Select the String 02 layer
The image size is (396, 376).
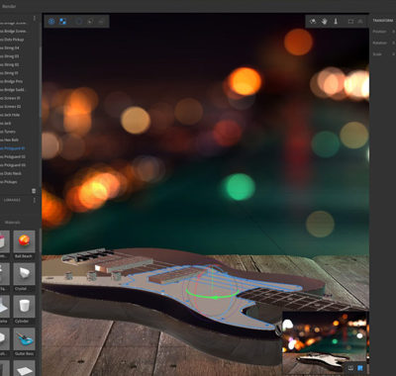(10, 64)
